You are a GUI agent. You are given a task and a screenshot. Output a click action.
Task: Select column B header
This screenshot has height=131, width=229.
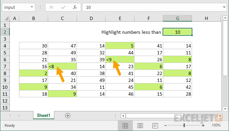click(34, 18)
